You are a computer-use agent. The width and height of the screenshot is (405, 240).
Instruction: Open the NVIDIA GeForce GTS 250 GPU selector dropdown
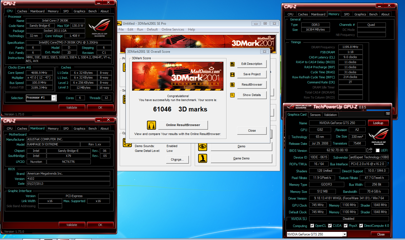click(x=345, y=234)
